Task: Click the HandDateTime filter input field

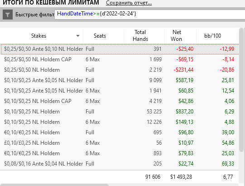Action: [150, 14]
